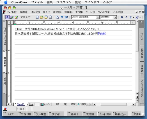Click the vertical scrollbar up arrow

[x=137, y=22]
